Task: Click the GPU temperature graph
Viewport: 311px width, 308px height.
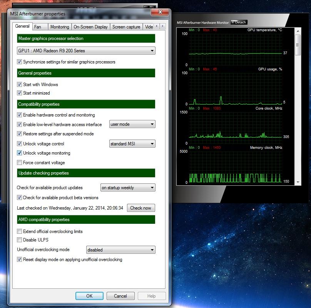Action: (x=235, y=49)
